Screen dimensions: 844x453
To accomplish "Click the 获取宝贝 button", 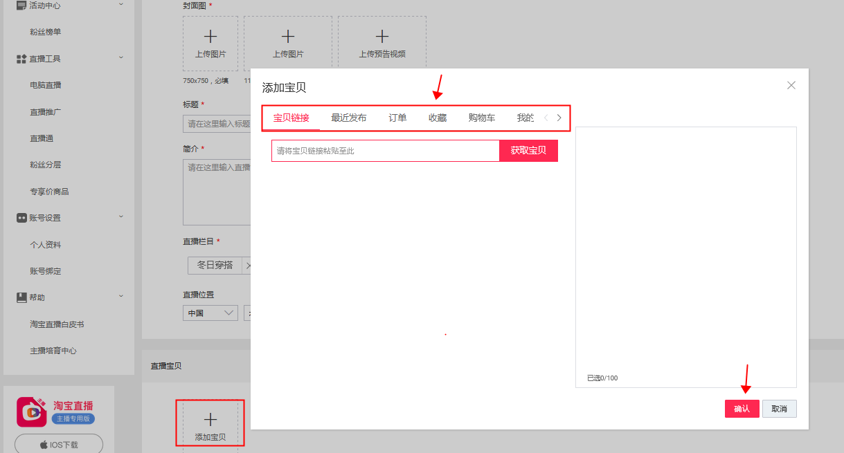I will tap(528, 151).
